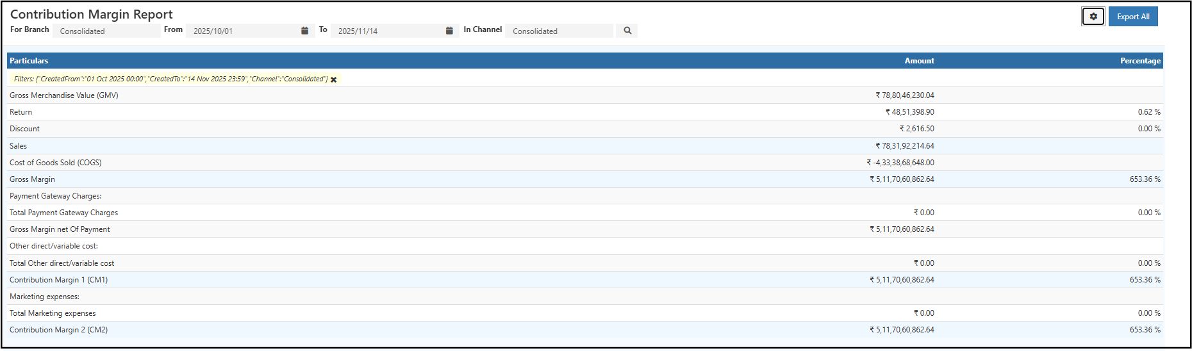Click the Discount amount ₹ 2,616.50
1192x351 pixels.
(917, 129)
